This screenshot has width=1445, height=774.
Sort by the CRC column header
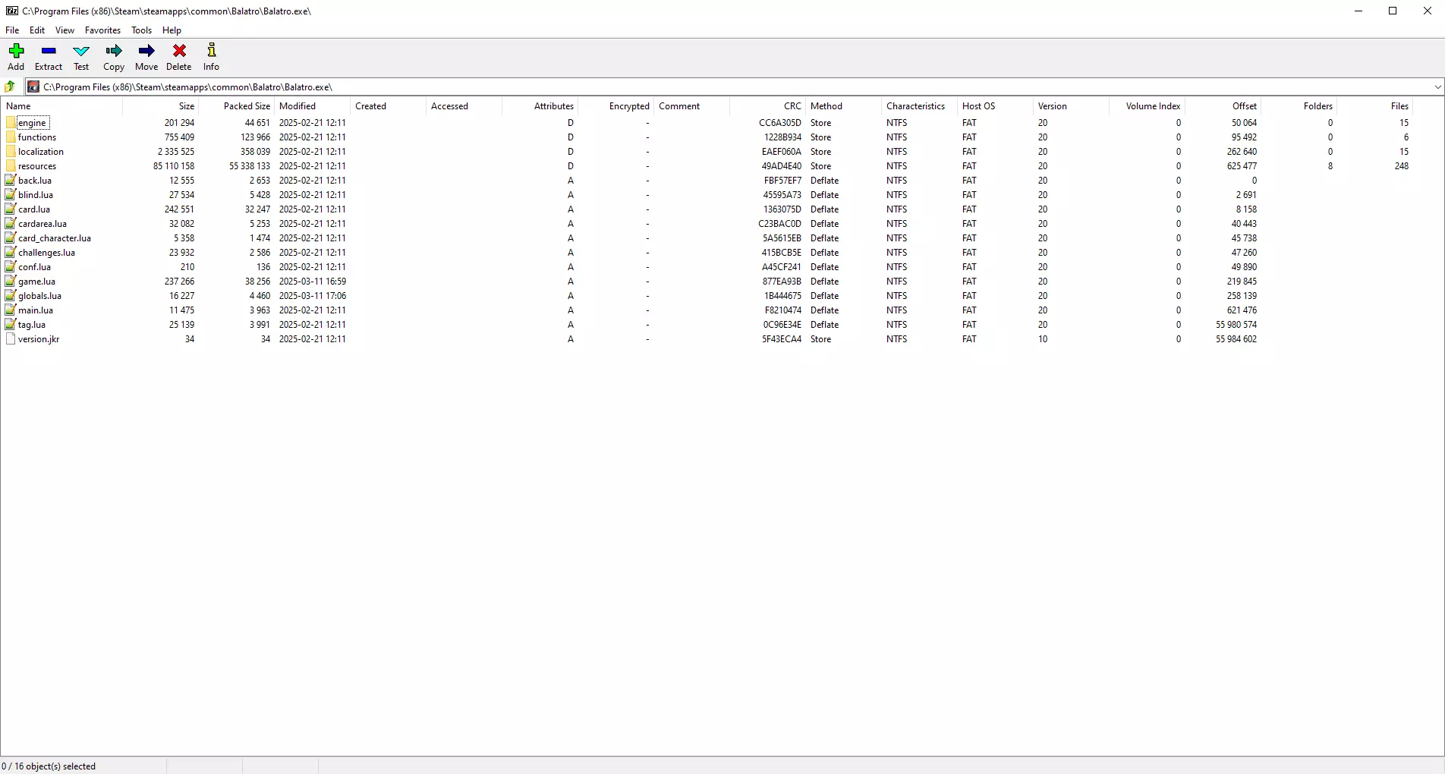[767, 106]
